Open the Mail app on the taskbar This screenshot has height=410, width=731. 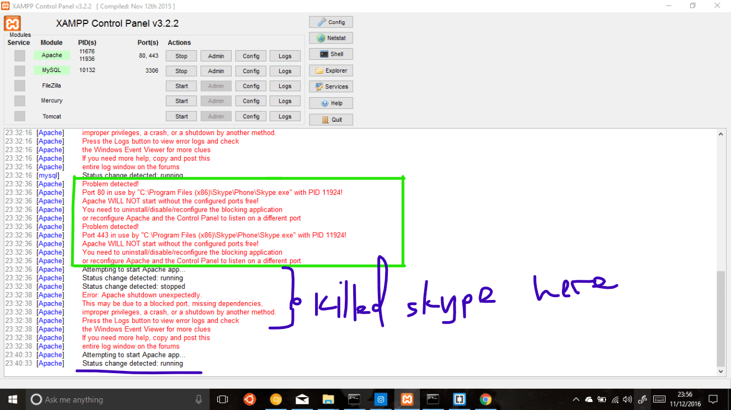[x=302, y=399]
